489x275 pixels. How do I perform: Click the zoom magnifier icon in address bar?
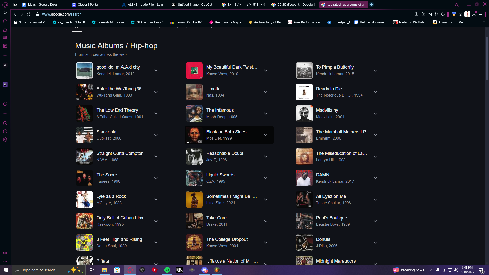(416, 14)
